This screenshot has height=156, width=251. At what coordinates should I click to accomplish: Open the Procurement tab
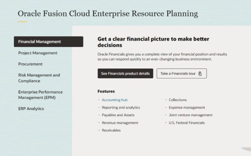(30, 64)
